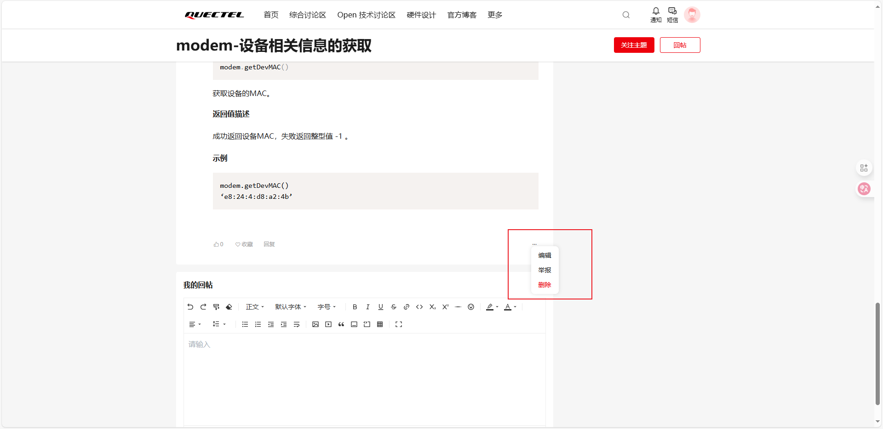The image size is (883, 429).
Task: Click the grid-plus floating side button
Action: 864,168
